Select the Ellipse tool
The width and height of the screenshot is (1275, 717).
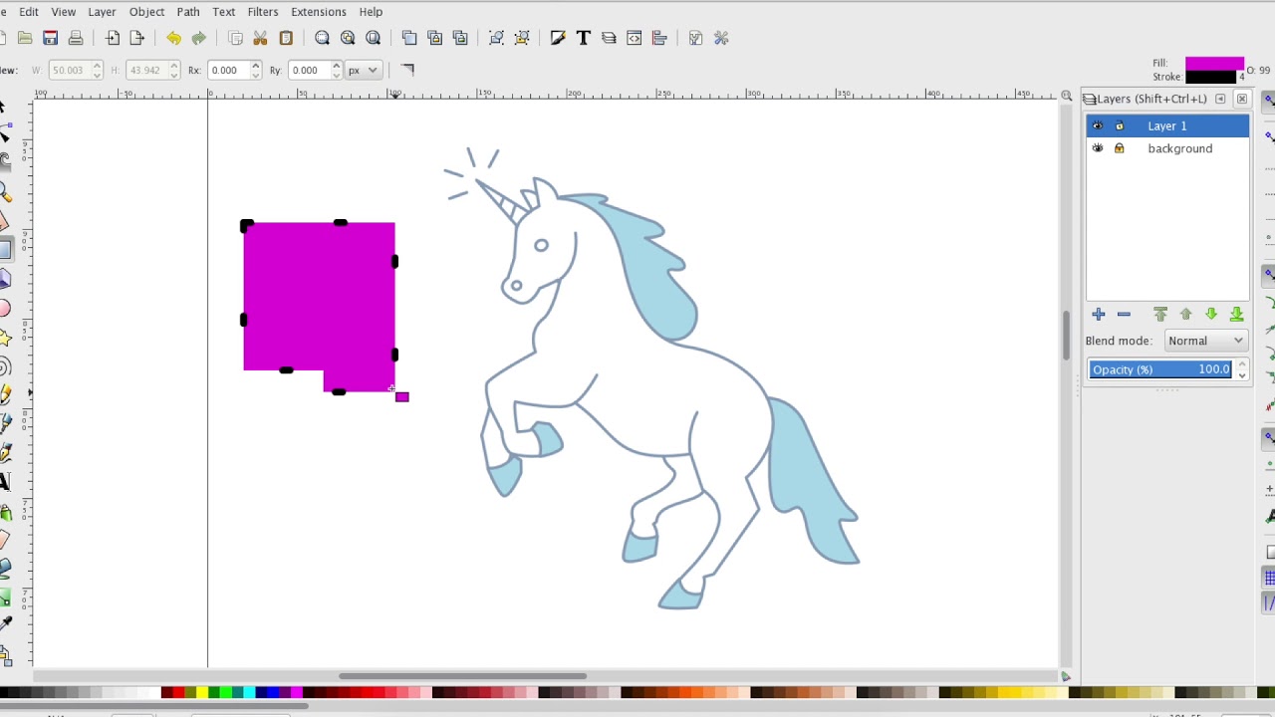point(4,309)
